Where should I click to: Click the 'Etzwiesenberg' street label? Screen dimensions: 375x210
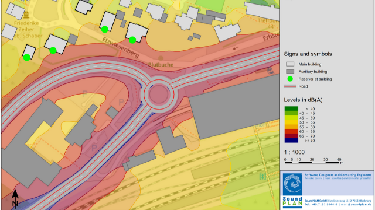[121, 47]
